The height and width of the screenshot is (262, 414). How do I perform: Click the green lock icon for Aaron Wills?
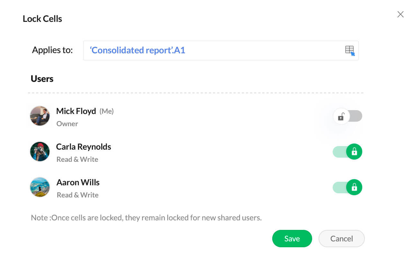(355, 187)
